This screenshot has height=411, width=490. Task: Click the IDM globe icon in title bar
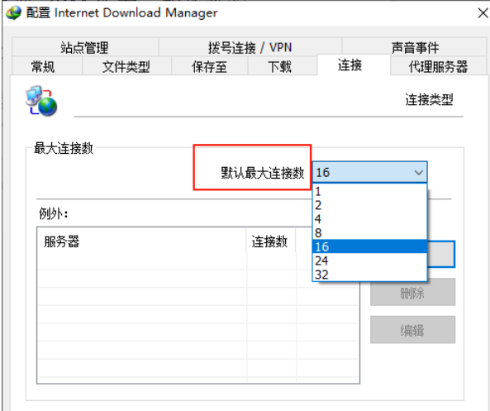point(13,13)
